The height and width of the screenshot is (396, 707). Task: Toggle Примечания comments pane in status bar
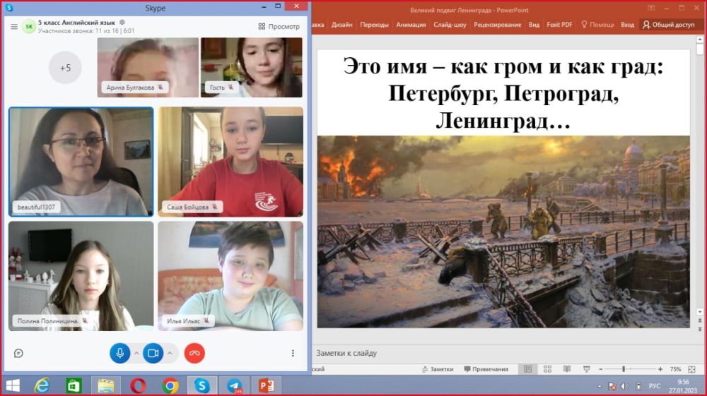click(x=486, y=369)
